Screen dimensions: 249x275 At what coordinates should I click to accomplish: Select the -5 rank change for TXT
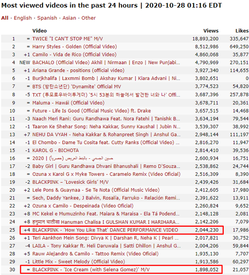coord(28,95)
